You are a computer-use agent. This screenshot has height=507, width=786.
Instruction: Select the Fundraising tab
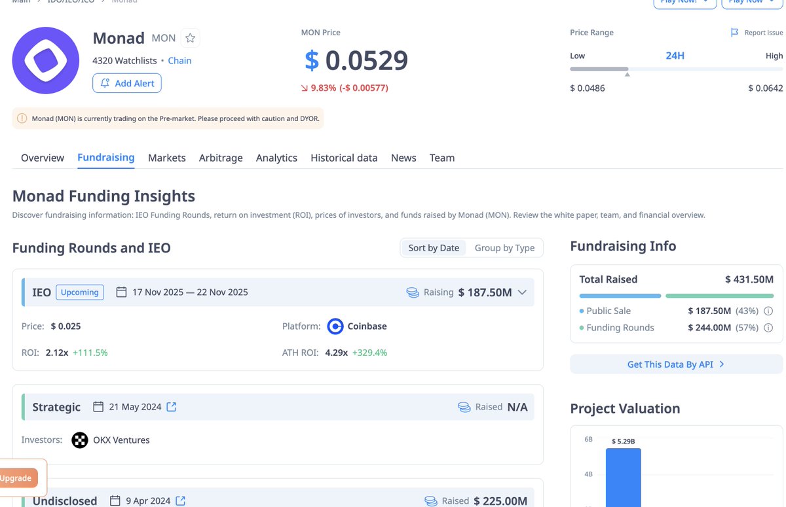tap(106, 158)
